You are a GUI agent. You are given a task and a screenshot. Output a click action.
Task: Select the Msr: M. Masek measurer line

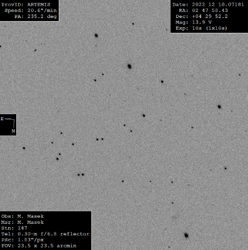(x=22, y=222)
